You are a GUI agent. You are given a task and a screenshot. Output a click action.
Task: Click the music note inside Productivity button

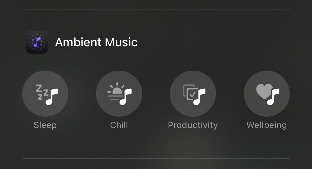click(x=199, y=97)
